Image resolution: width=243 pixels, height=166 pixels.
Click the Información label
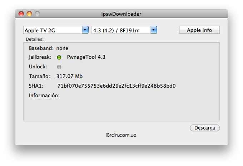pos(44,95)
